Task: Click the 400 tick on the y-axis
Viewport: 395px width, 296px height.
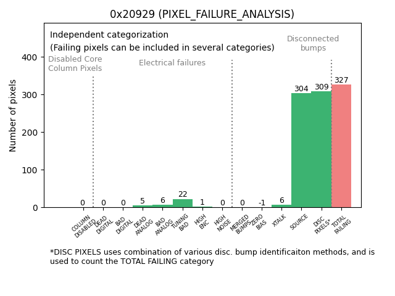Action: point(29,57)
